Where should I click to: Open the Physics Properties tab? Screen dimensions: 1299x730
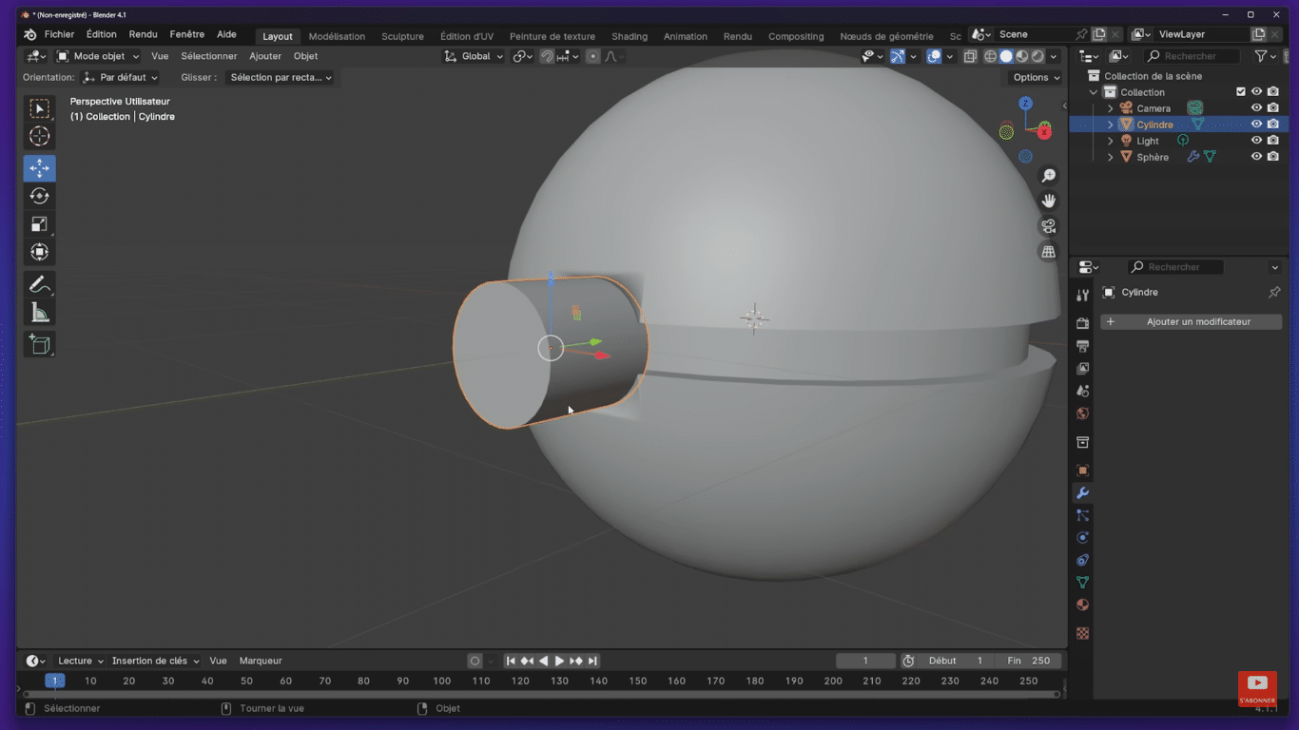point(1082,537)
